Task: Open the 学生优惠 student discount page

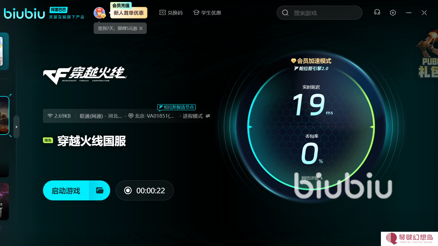Action: click(207, 13)
